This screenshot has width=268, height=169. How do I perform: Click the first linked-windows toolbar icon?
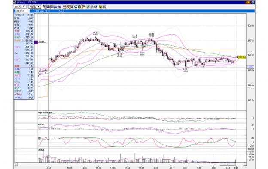(44, 7)
